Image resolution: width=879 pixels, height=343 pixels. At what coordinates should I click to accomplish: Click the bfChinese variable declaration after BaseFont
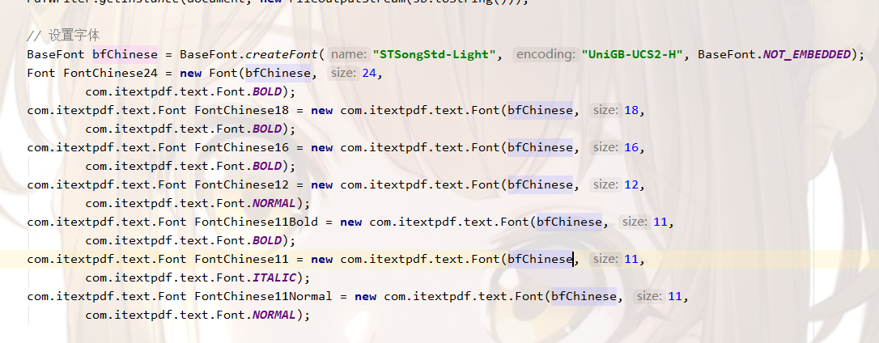coord(125,55)
